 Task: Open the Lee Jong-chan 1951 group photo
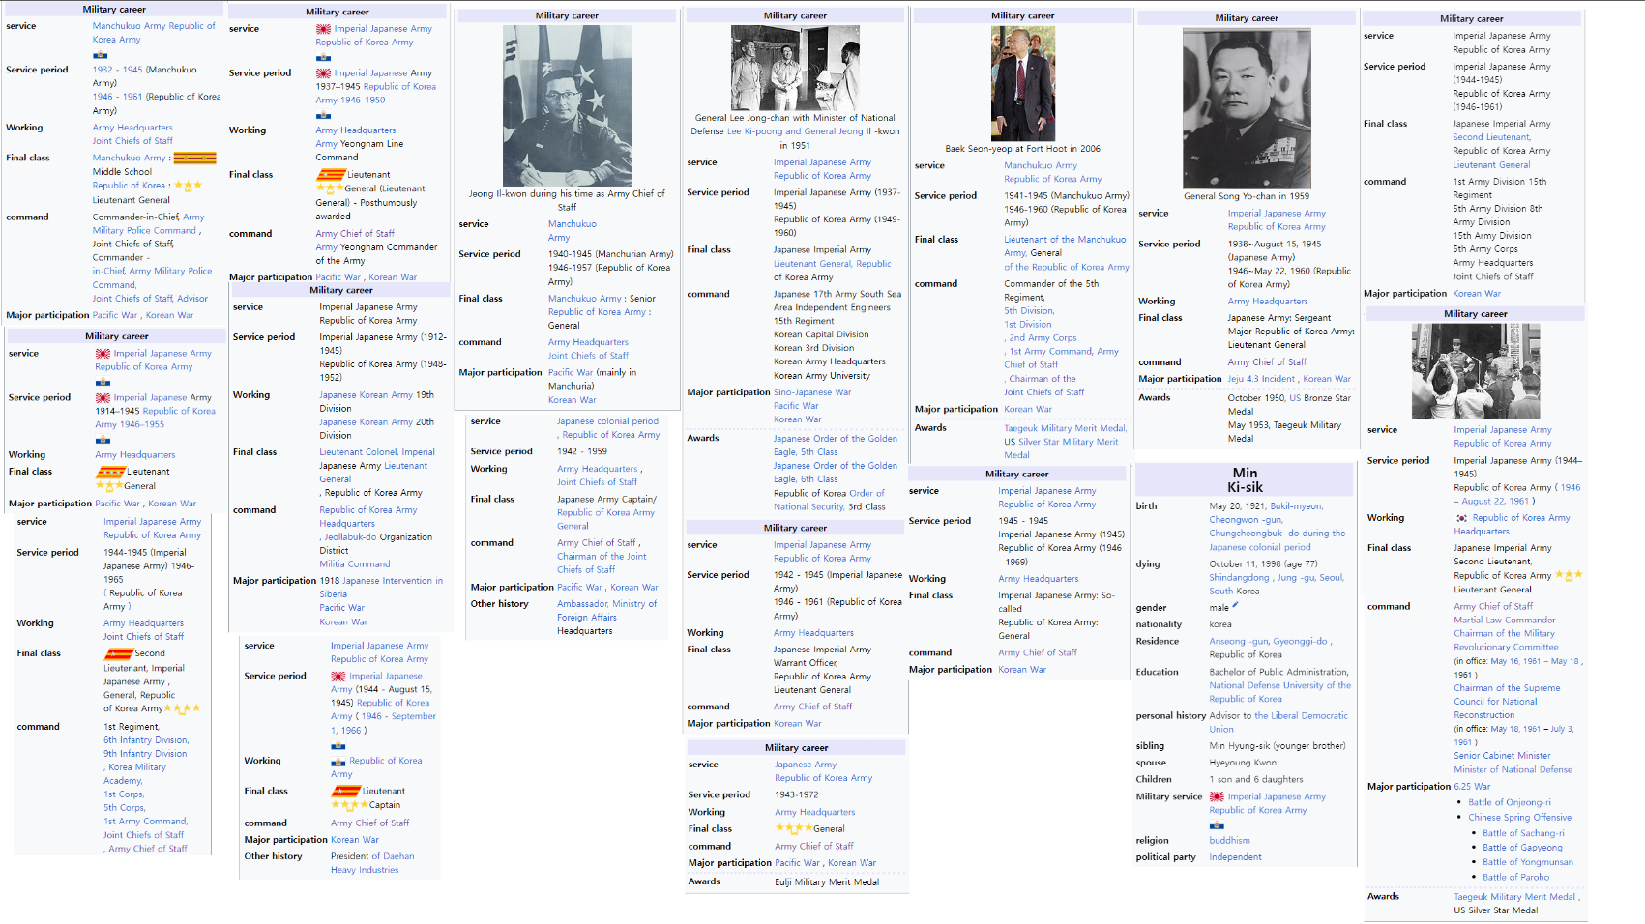click(x=795, y=68)
